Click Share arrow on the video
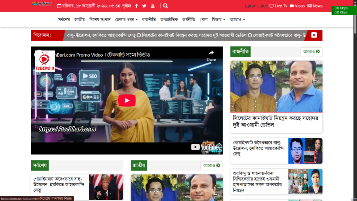The width and height of the screenshot is (357, 201). (x=211, y=55)
